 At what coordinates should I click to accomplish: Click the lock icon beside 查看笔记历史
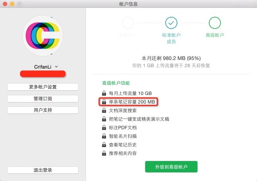coord(104,145)
